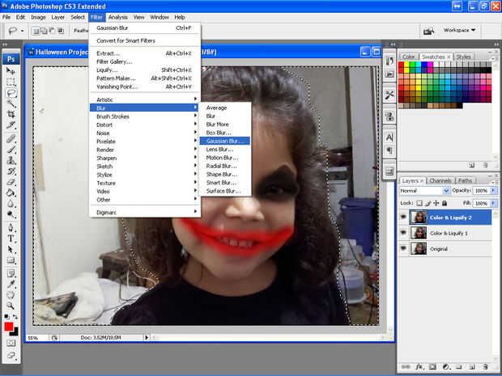Open blend mode Normal dropdown
Image resolution: width=502 pixels, height=376 pixels.
point(424,191)
